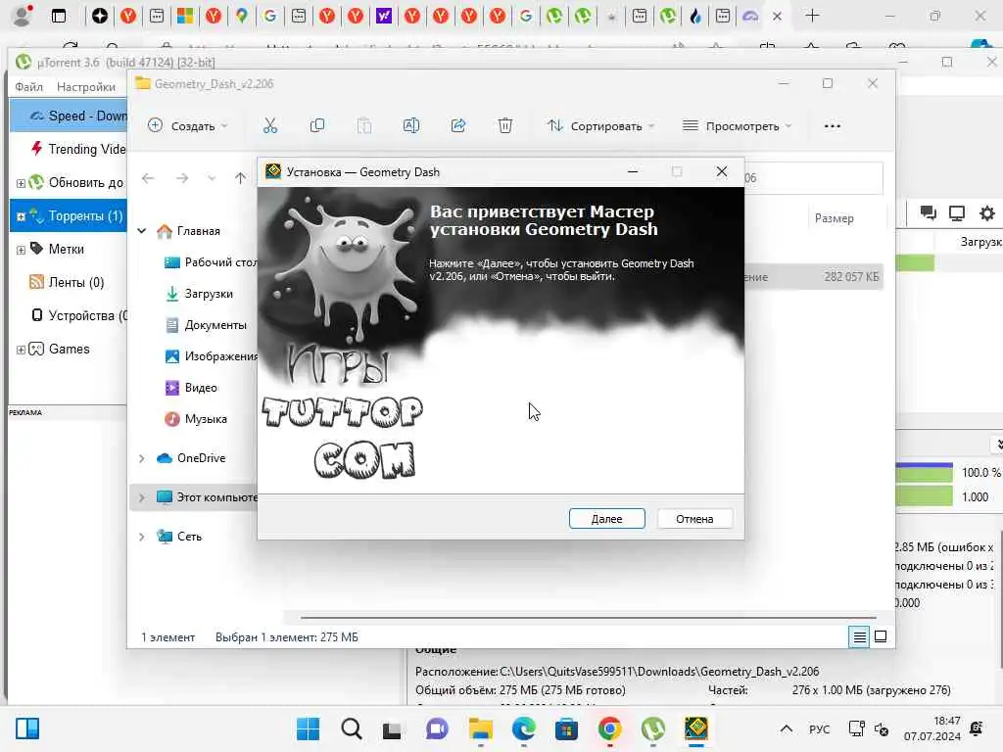Select Загрузки in navigation pane

(200, 294)
